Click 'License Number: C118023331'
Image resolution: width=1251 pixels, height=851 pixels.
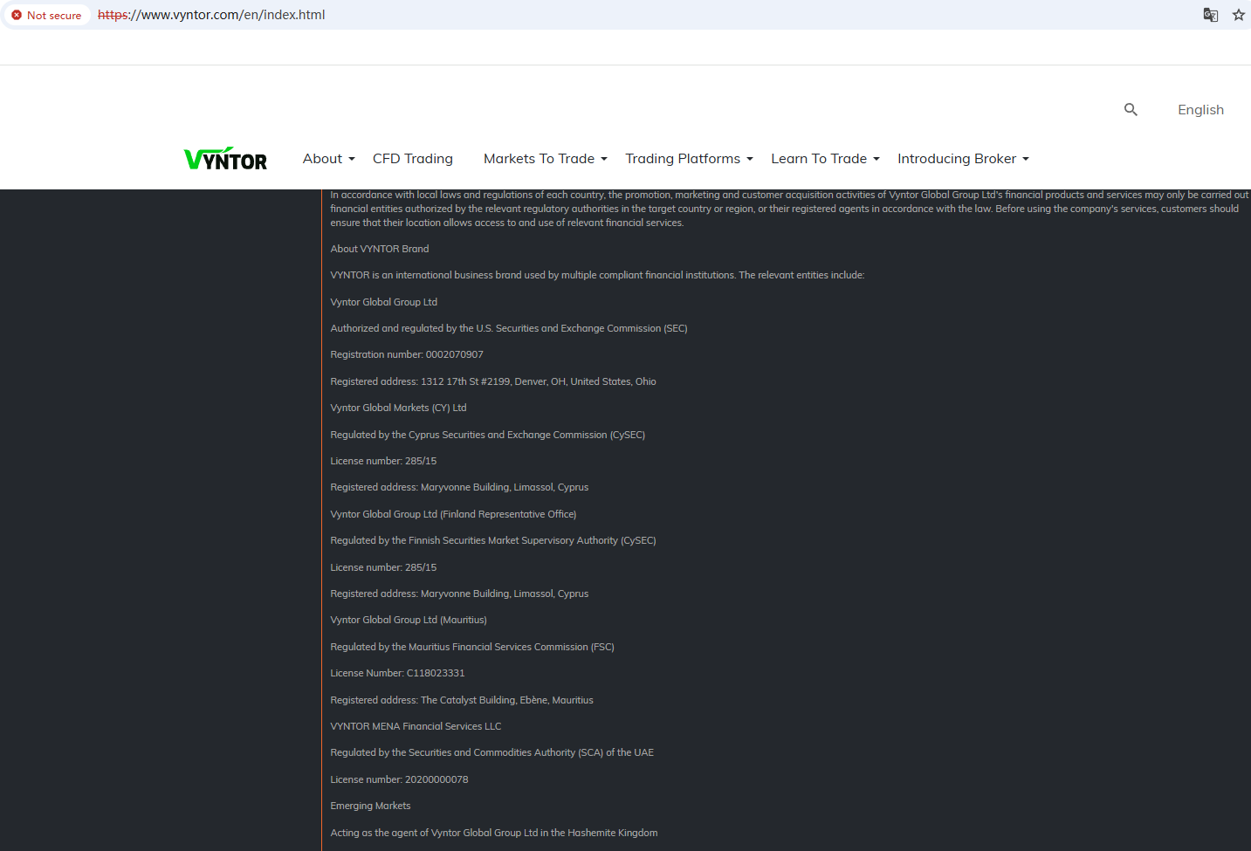397,673
